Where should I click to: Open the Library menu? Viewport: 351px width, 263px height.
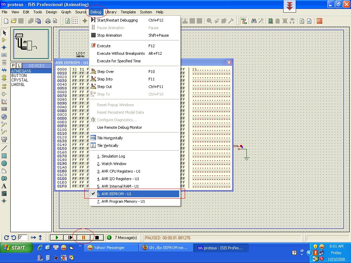(x=111, y=12)
